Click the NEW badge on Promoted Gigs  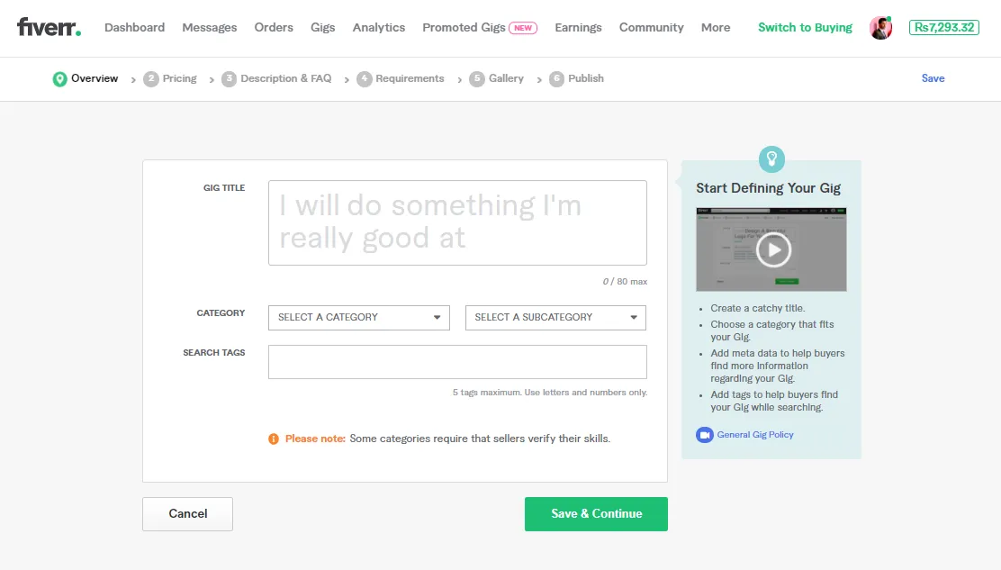pyautogui.click(x=523, y=28)
